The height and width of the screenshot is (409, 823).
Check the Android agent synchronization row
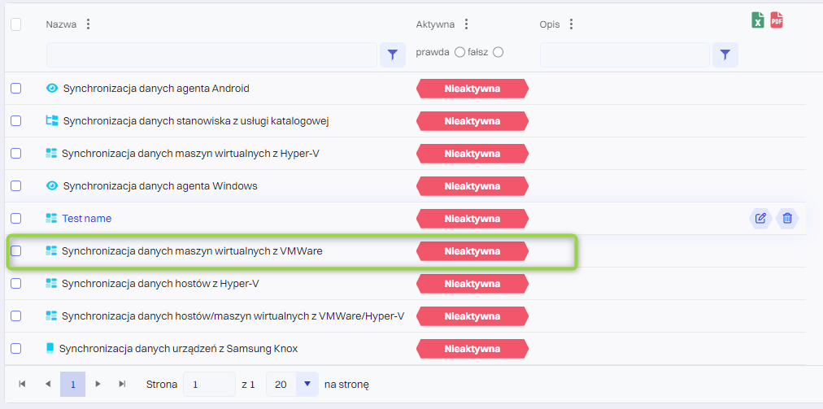coord(15,88)
